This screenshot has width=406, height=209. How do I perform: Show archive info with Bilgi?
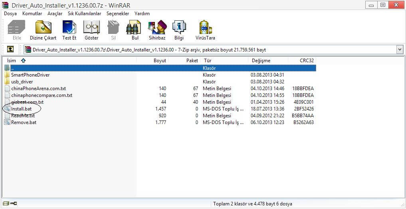[x=179, y=30]
